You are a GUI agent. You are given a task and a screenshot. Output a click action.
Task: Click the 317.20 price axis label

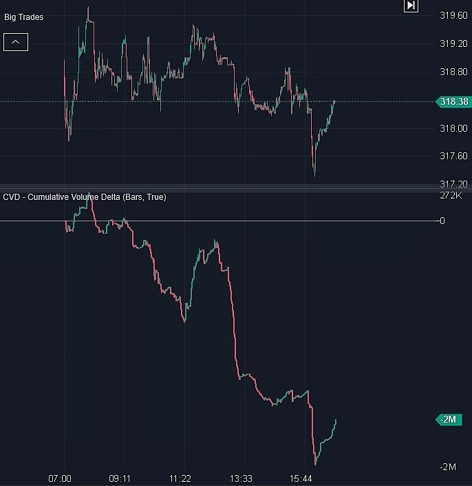[x=453, y=184]
